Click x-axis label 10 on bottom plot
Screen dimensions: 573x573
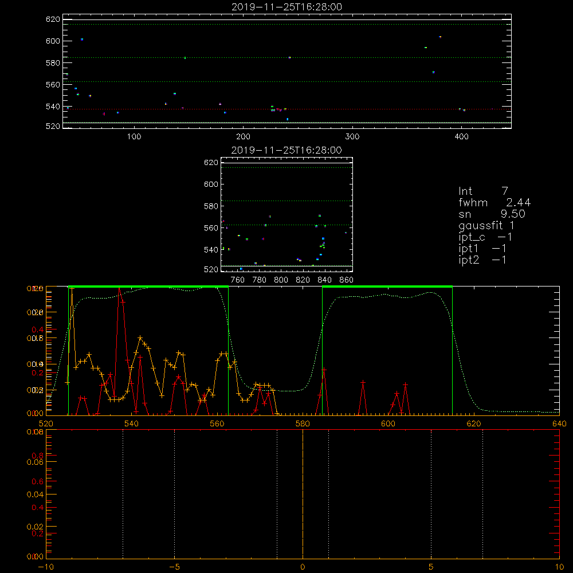[559, 567]
